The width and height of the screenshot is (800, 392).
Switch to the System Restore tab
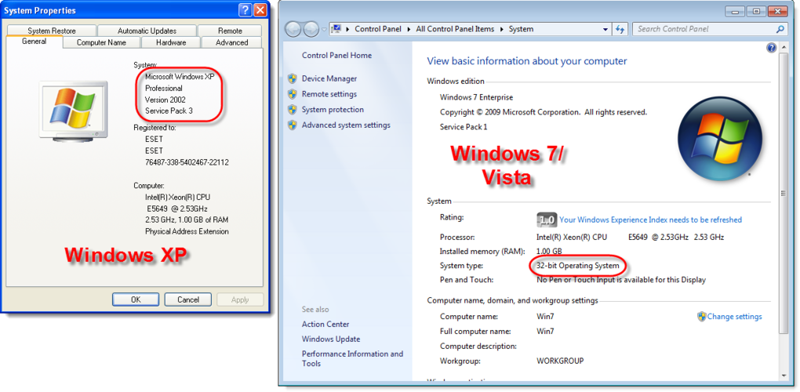(x=52, y=31)
